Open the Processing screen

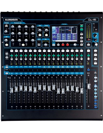click(82, 26)
